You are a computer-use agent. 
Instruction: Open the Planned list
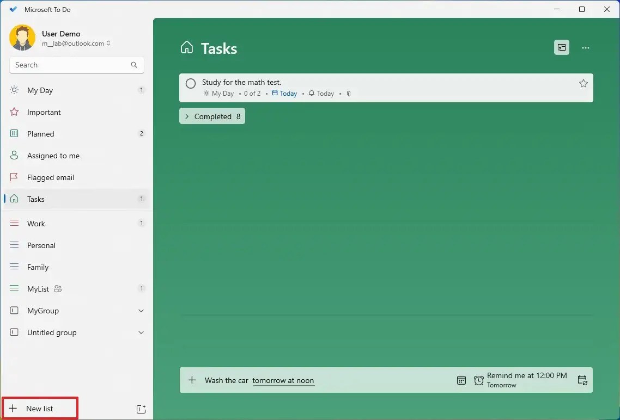[40, 134]
